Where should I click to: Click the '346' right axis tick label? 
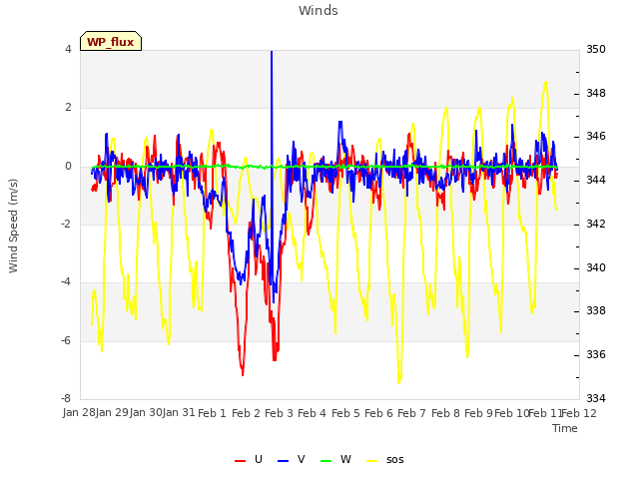pyautogui.click(x=596, y=136)
